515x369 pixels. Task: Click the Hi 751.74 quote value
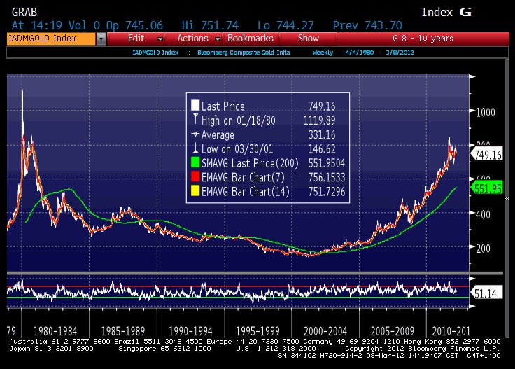210,25
